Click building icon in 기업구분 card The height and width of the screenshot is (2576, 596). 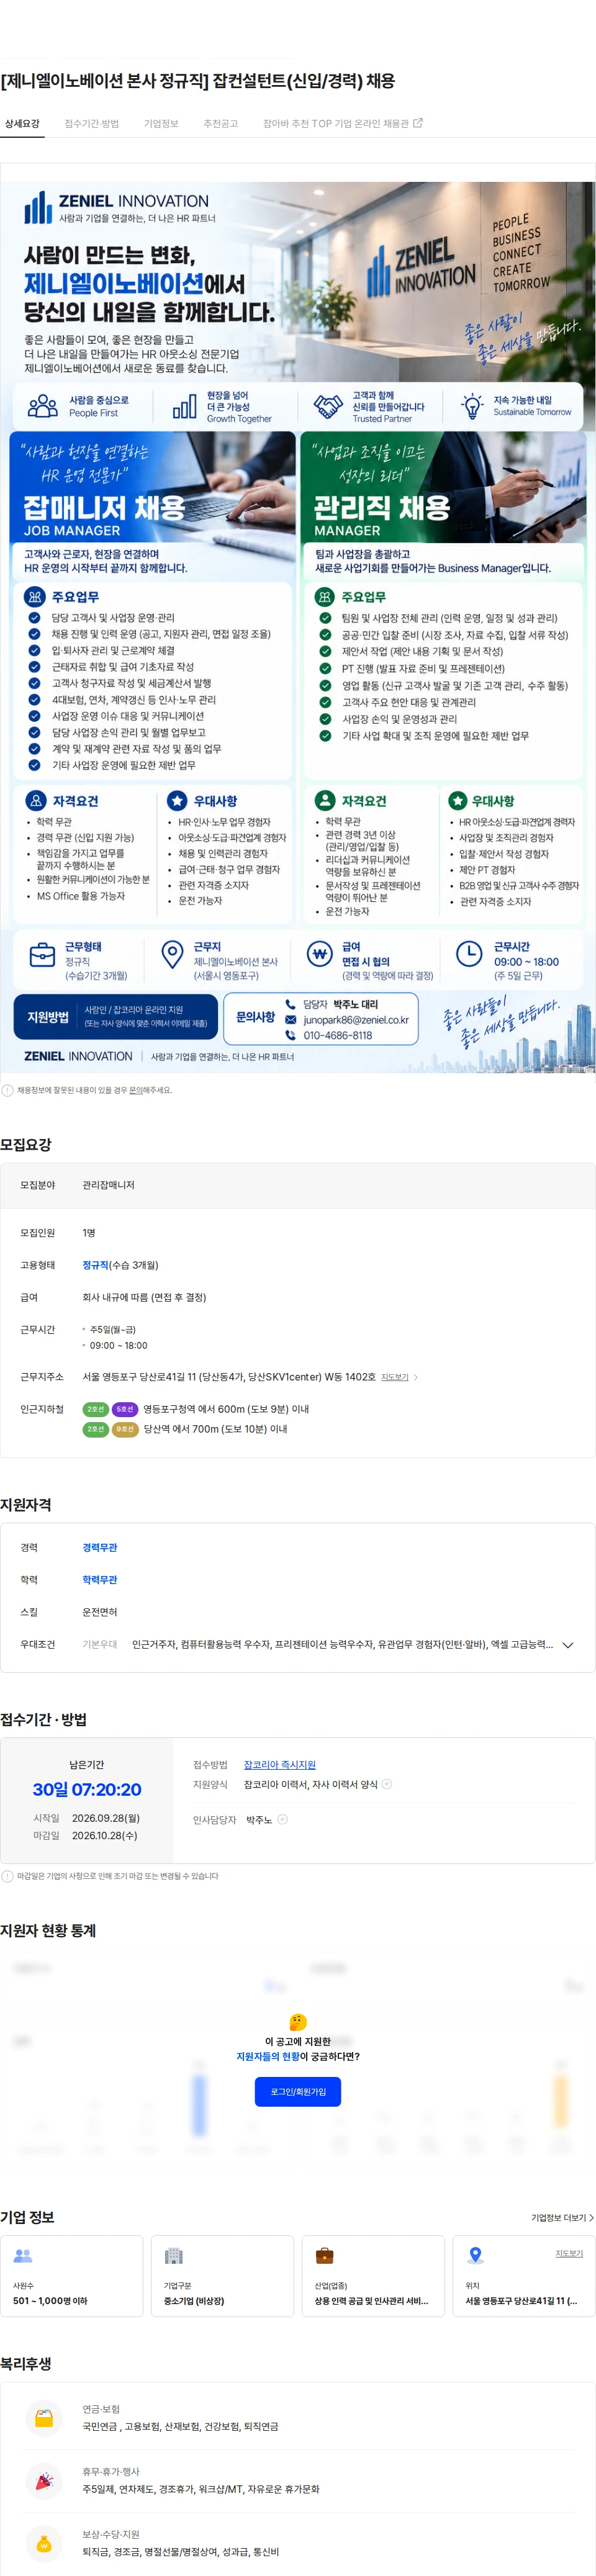(174, 2256)
